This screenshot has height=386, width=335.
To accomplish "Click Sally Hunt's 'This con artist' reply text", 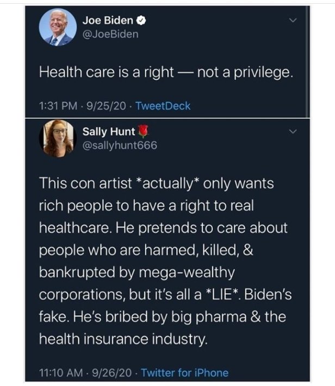I will (x=163, y=261).
